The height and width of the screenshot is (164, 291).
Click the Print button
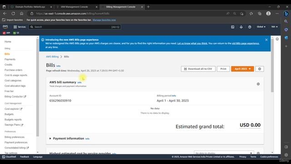pyautogui.click(x=223, y=69)
